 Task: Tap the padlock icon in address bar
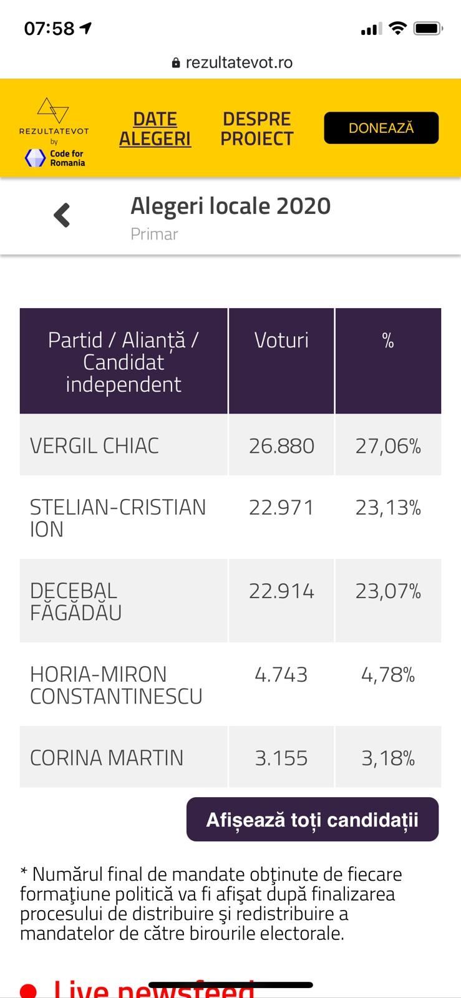pos(176,63)
